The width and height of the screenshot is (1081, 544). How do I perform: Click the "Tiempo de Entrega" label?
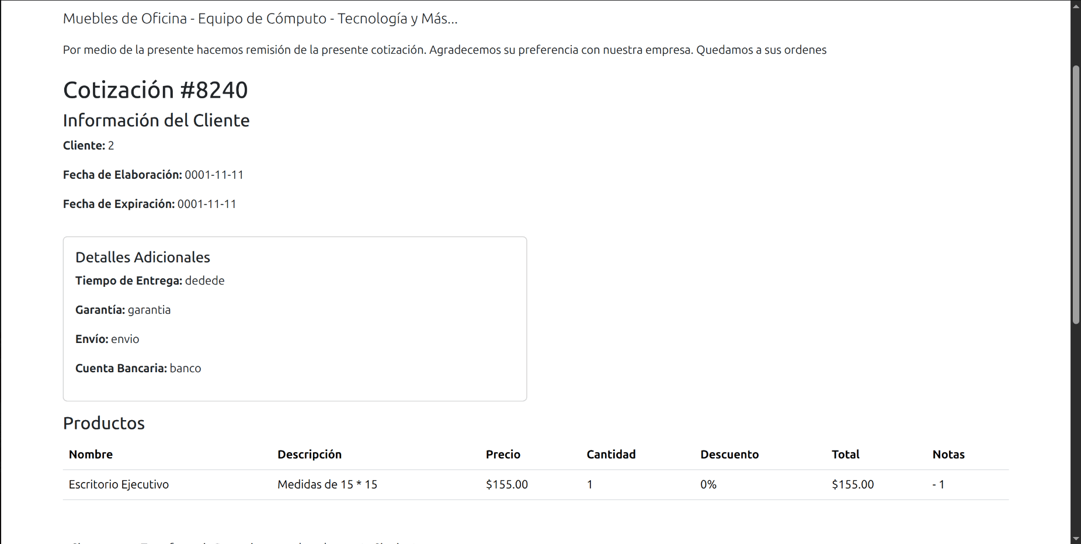click(x=128, y=280)
